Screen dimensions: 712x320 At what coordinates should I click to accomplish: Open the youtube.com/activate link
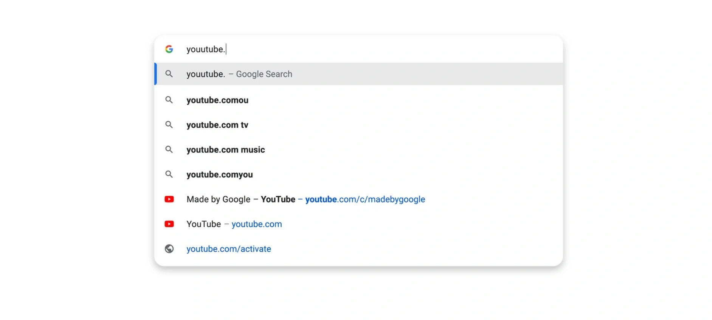coord(229,249)
